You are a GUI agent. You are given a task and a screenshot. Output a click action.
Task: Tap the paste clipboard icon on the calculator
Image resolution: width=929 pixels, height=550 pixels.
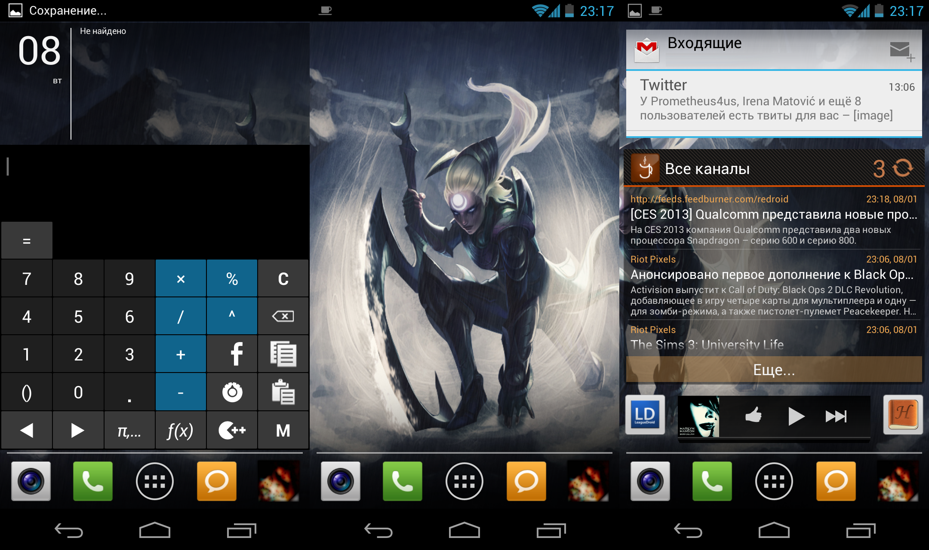click(283, 392)
